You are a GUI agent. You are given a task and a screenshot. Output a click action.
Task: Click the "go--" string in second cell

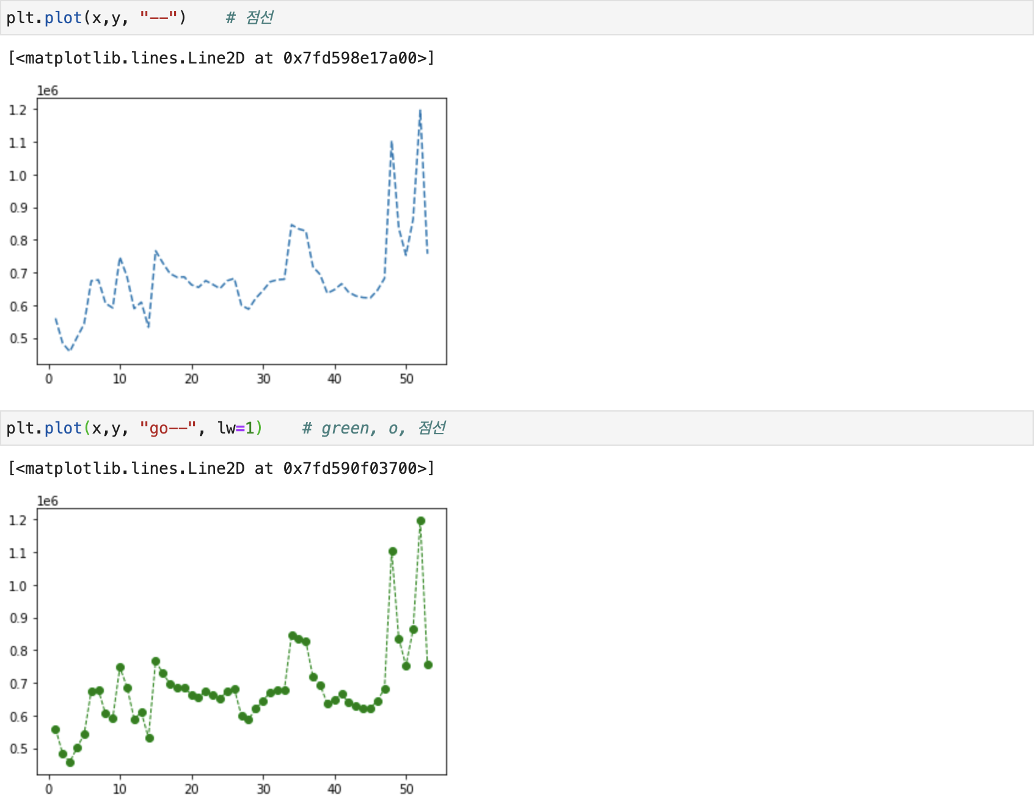point(168,428)
